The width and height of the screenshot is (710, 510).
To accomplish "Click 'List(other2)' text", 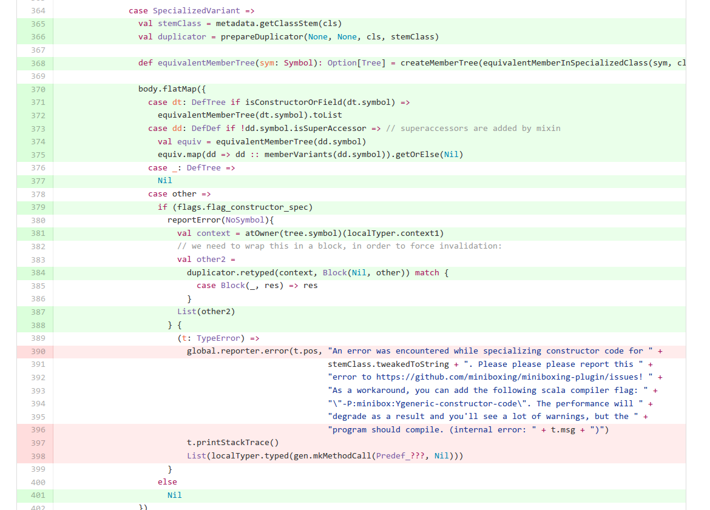I will 206,312.
